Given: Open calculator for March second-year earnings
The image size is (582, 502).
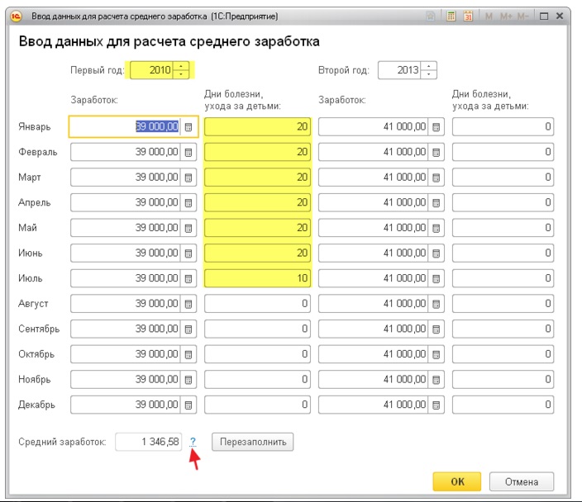Looking at the screenshot, I should (436, 178).
